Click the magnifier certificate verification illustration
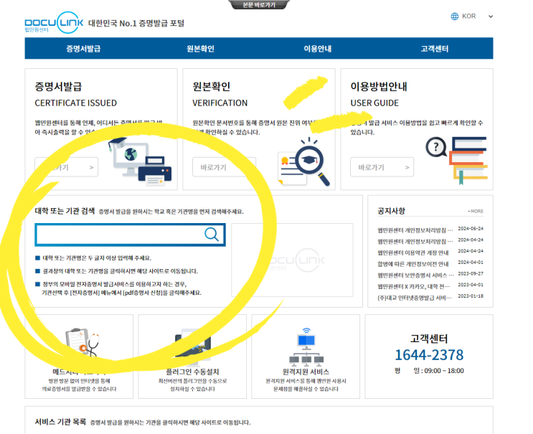This screenshot has width=533, height=434. [x=304, y=161]
